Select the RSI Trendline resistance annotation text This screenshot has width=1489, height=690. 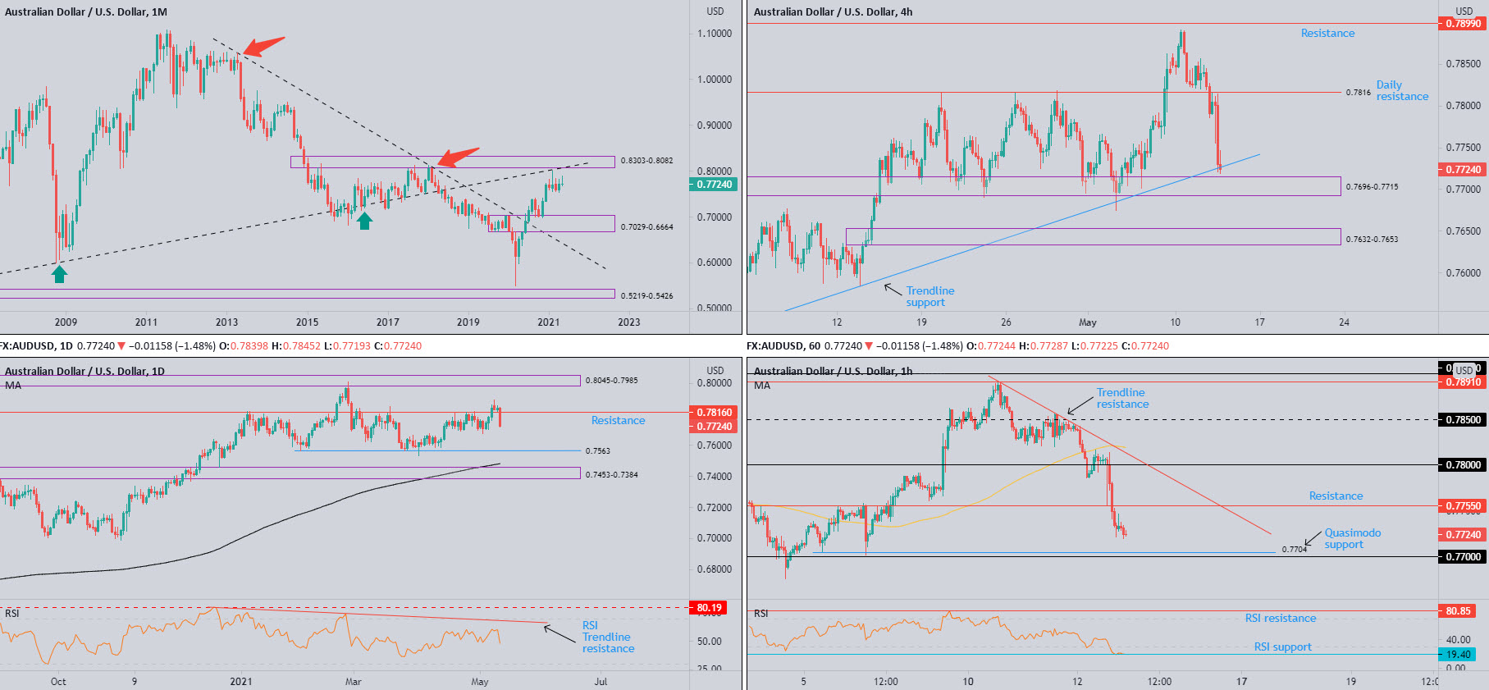coord(607,637)
